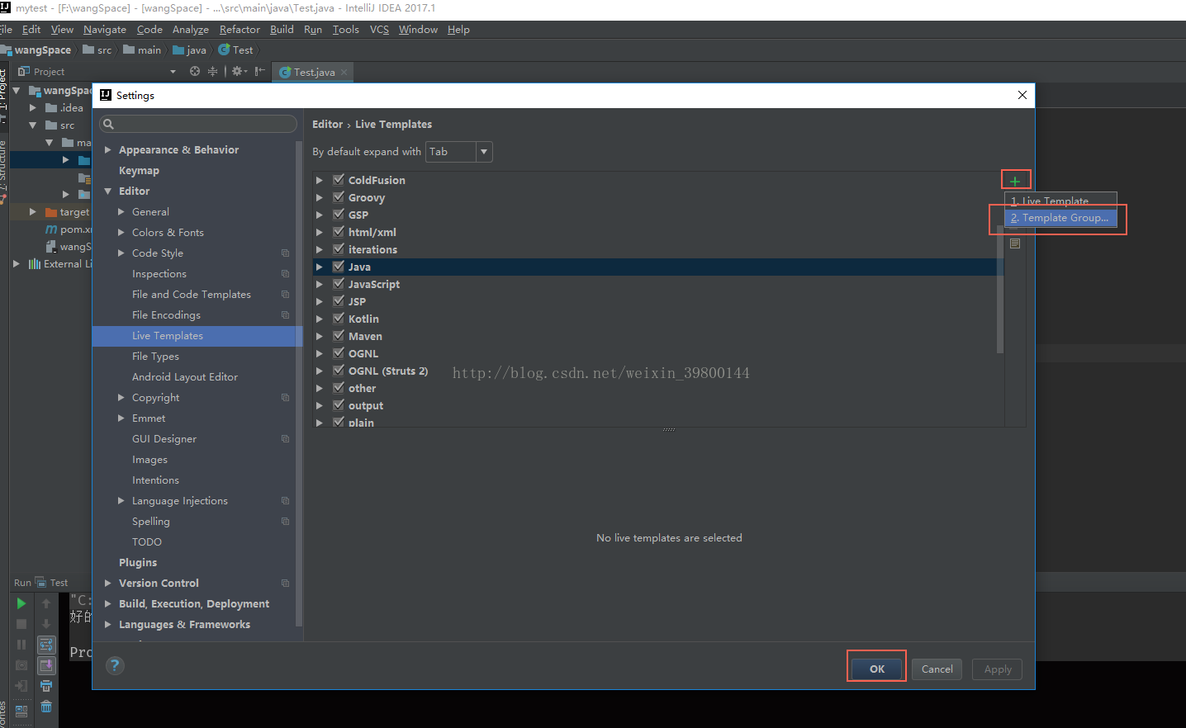This screenshot has width=1186, height=728.
Task: Uncheck the GSP template group
Action: [x=339, y=215]
